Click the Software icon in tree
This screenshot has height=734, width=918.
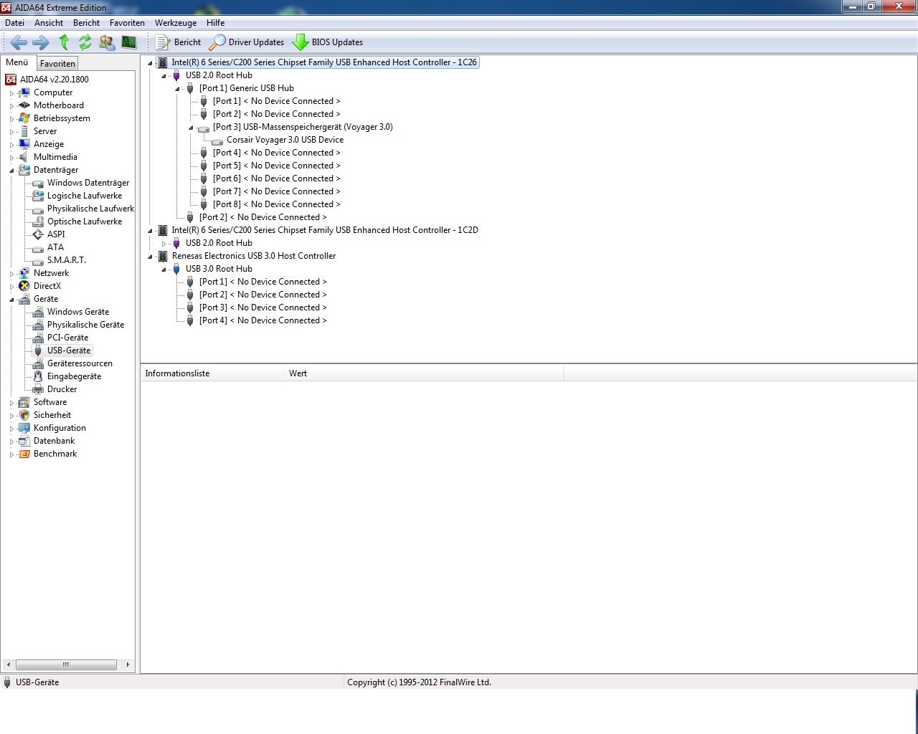(x=24, y=402)
